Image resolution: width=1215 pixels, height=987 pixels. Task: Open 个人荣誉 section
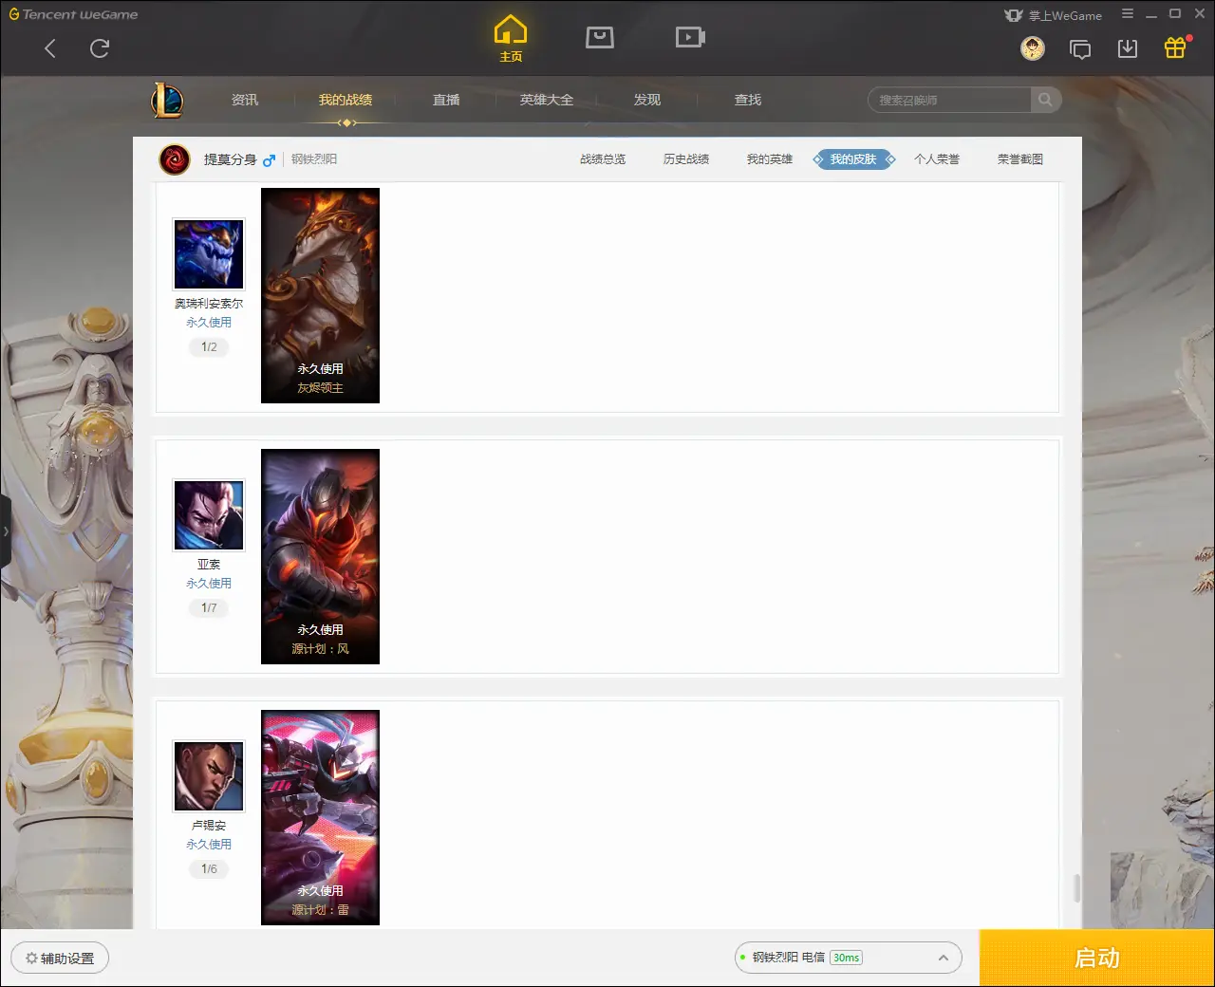[937, 159]
